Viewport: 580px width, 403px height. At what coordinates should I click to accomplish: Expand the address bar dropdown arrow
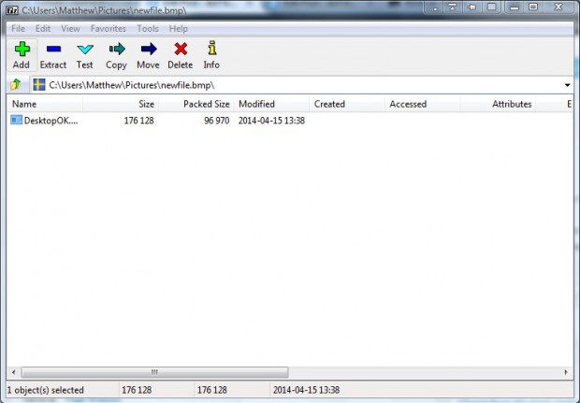567,85
